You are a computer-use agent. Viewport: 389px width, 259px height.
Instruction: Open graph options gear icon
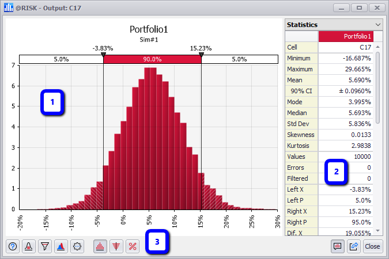point(77,246)
